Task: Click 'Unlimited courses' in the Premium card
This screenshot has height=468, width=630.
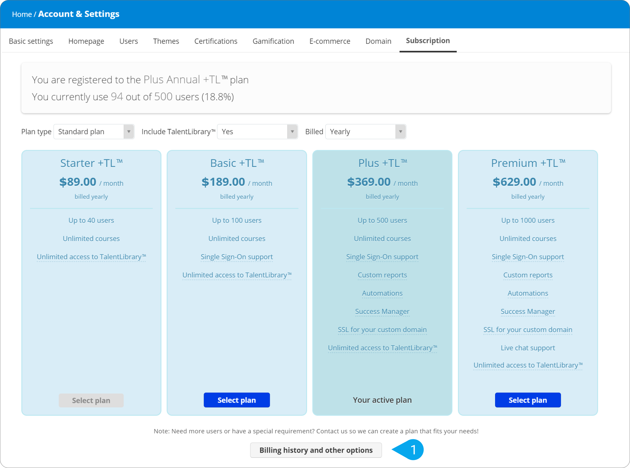Action: (528, 239)
